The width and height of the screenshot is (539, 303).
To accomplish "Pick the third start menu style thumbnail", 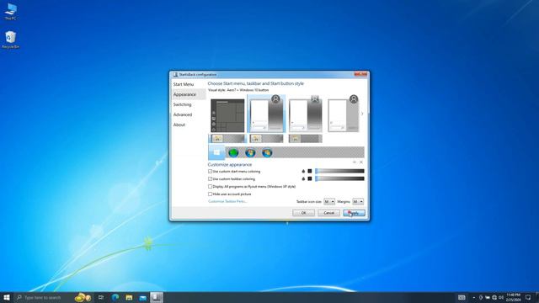I will [x=306, y=114].
